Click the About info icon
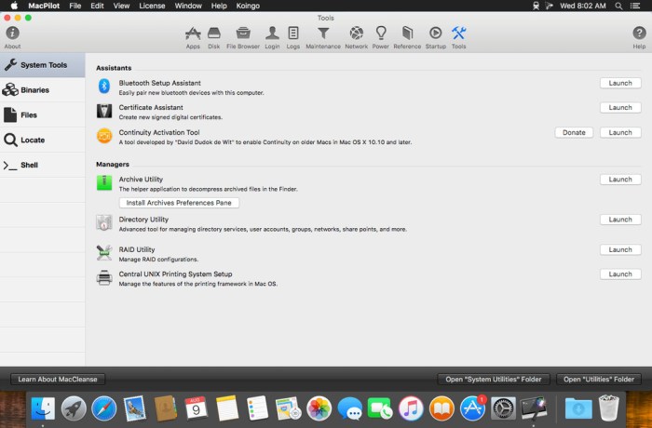This screenshot has height=428, width=652. pos(12,35)
